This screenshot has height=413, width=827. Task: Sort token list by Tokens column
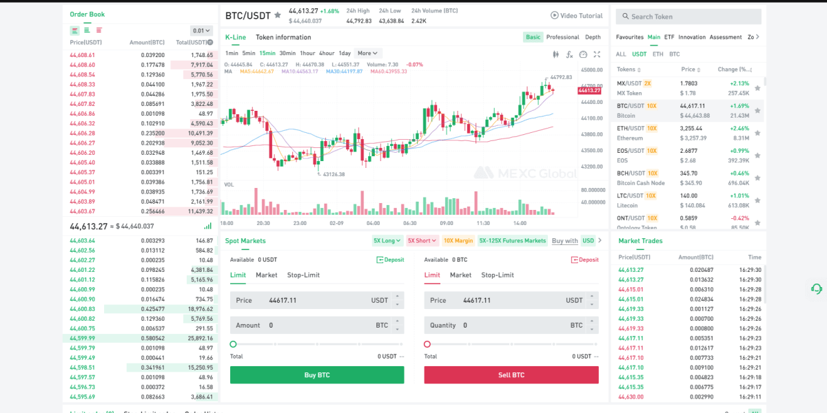(629, 70)
